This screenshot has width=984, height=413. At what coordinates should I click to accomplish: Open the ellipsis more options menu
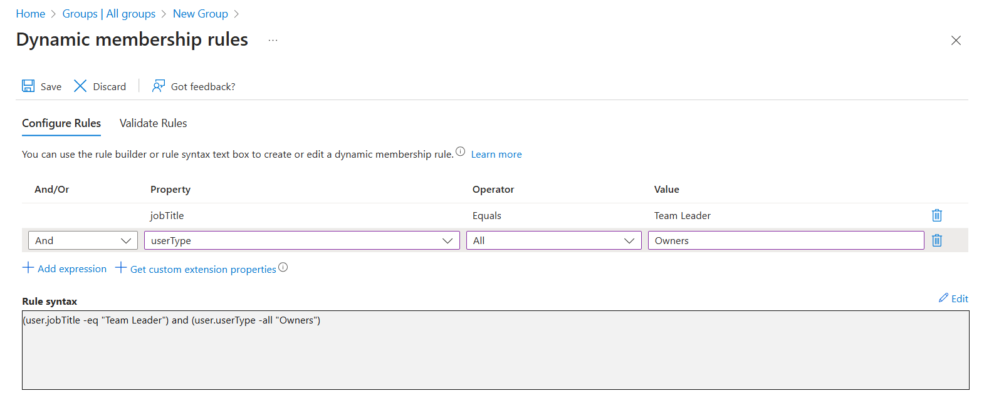click(273, 40)
